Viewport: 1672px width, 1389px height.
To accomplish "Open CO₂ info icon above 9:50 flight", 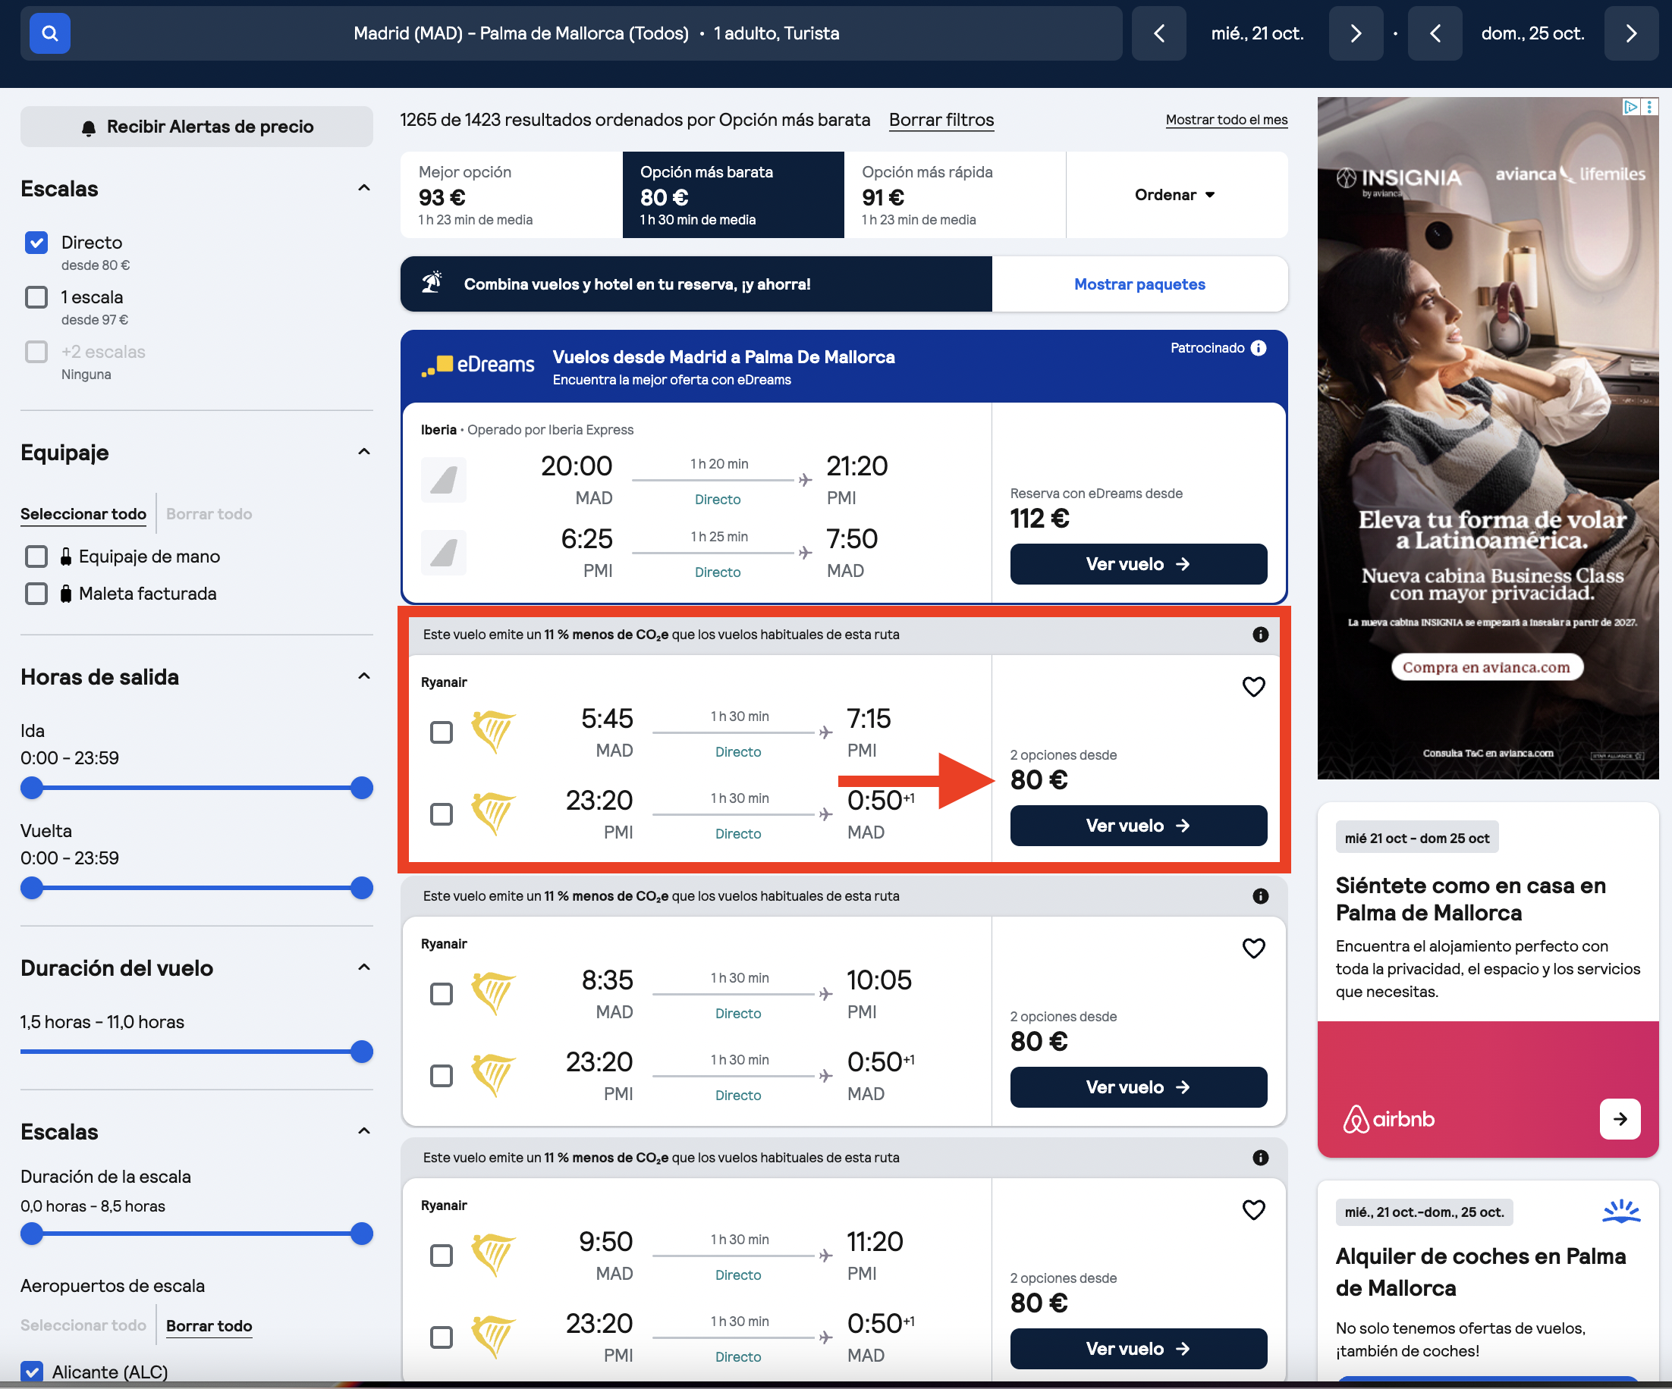I will pyautogui.click(x=1259, y=1159).
